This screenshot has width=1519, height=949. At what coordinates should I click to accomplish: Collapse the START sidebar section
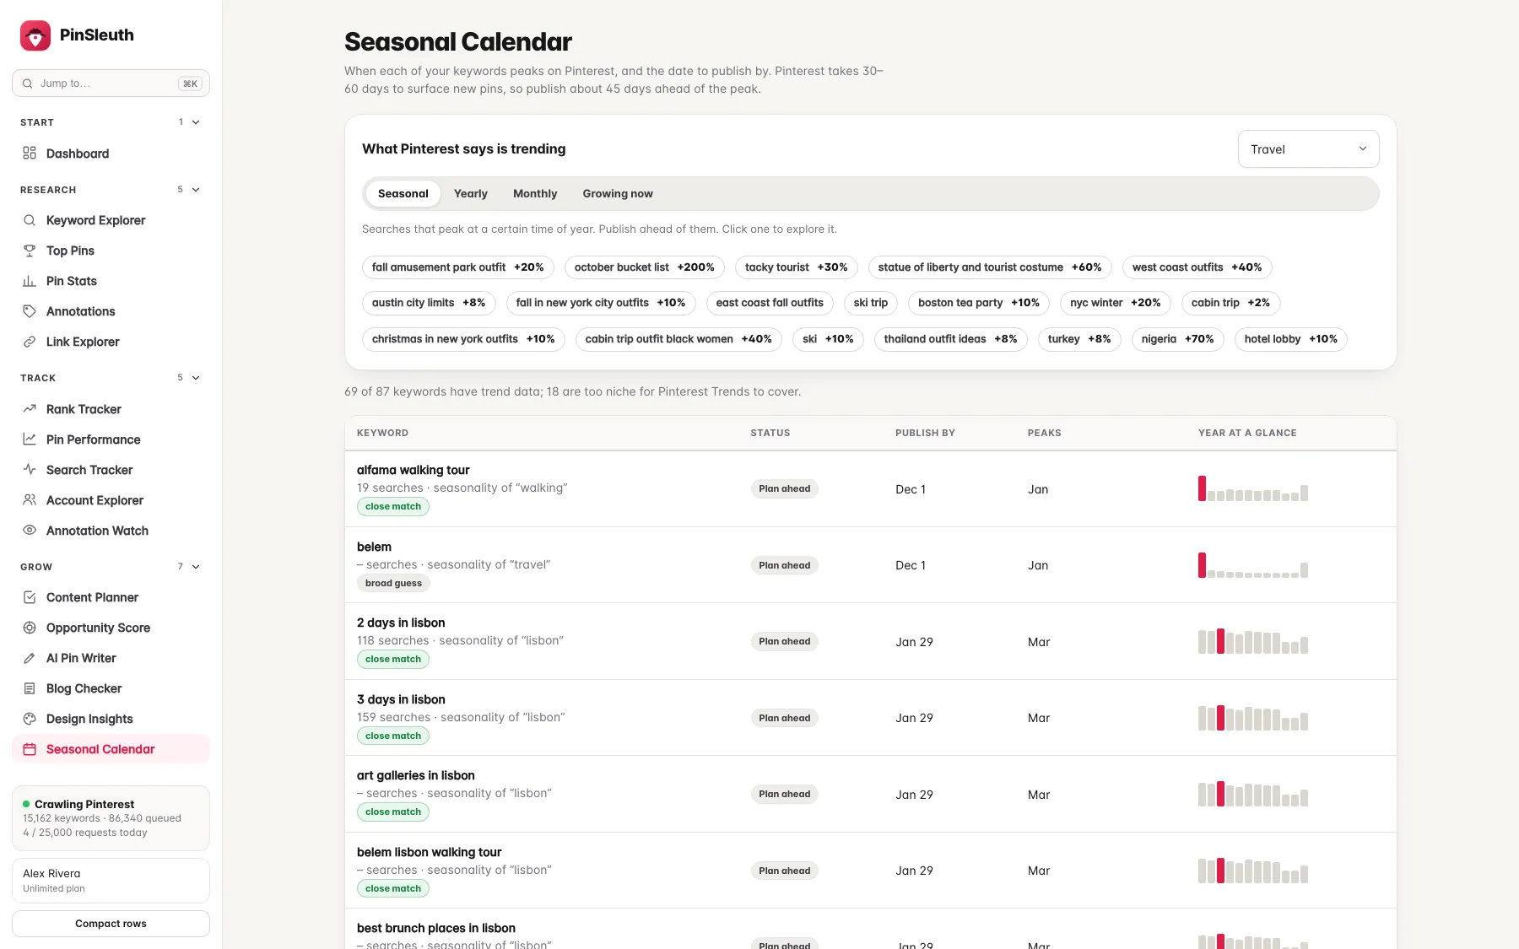pyautogui.click(x=196, y=122)
